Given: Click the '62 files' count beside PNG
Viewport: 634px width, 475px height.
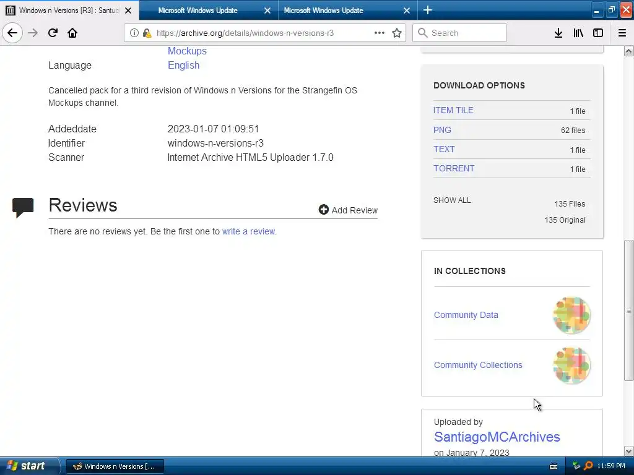Looking at the screenshot, I should point(573,131).
